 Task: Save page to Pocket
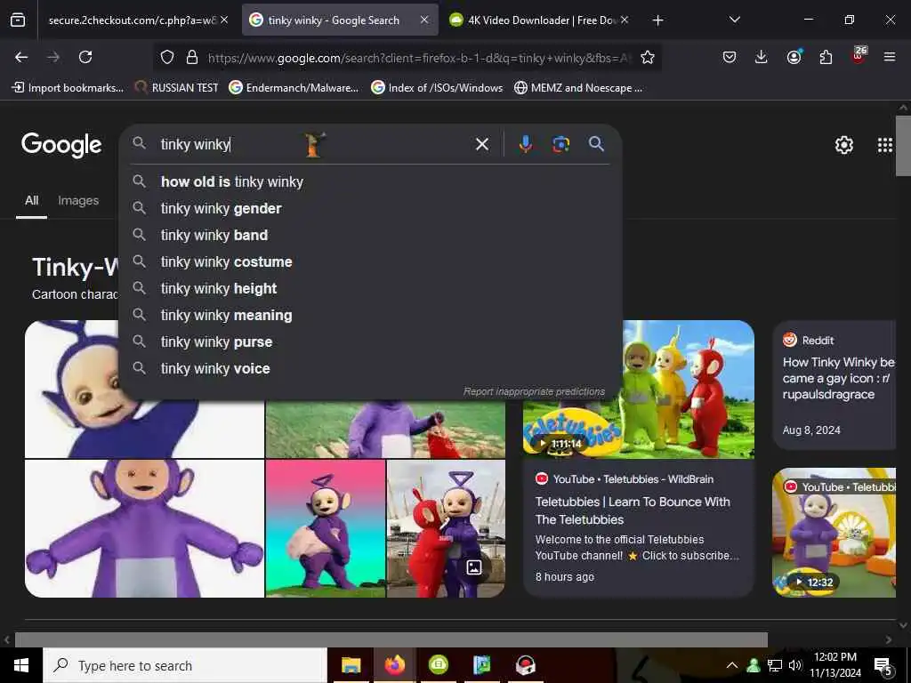[x=730, y=57]
